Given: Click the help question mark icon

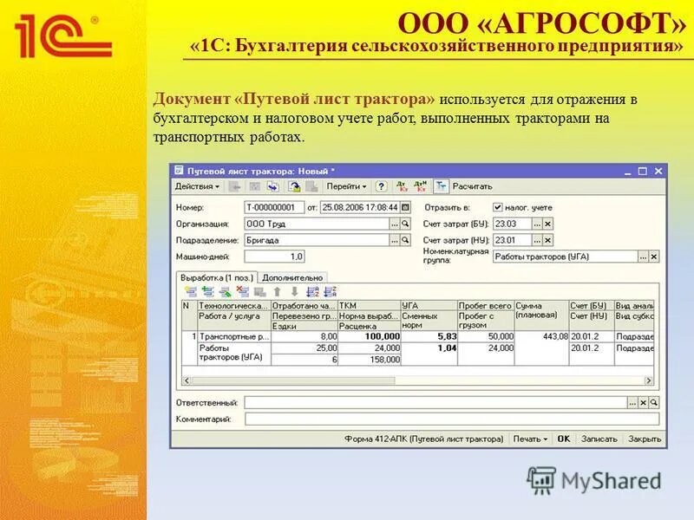Looking at the screenshot, I should [382, 186].
